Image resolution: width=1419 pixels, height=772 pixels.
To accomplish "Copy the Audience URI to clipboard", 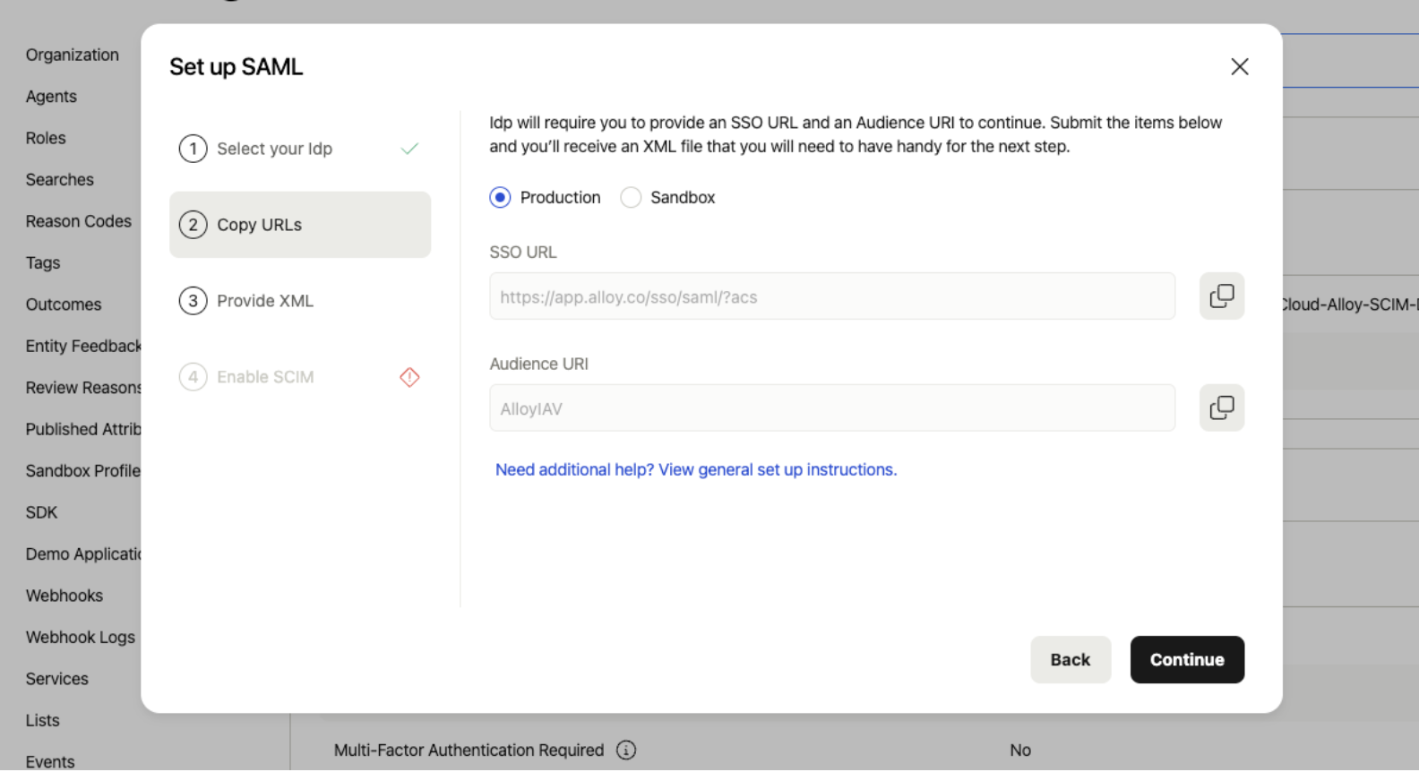I will (1222, 408).
